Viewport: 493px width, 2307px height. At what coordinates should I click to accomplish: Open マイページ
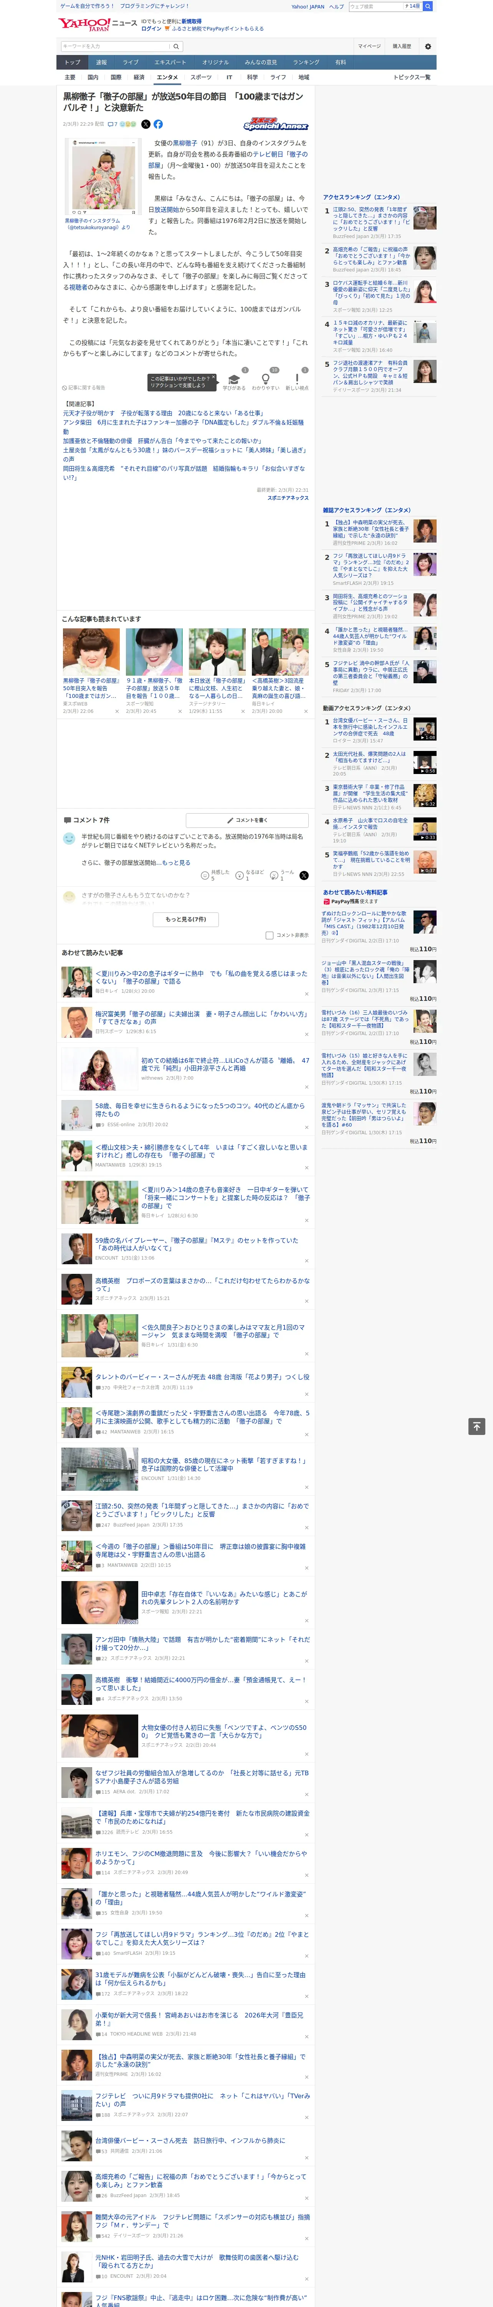369,46
